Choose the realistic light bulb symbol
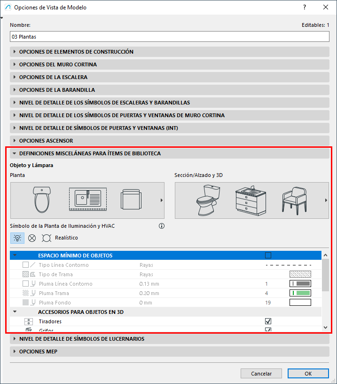The image size is (337, 384). (17, 238)
